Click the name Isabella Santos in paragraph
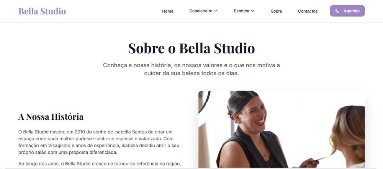 pyautogui.click(x=131, y=132)
